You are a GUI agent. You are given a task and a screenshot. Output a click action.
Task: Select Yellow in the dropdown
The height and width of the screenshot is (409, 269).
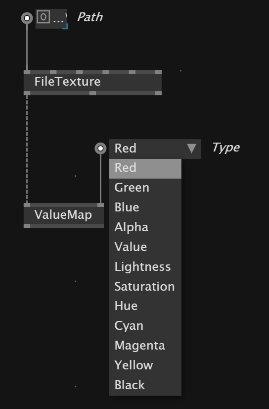coord(145,365)
